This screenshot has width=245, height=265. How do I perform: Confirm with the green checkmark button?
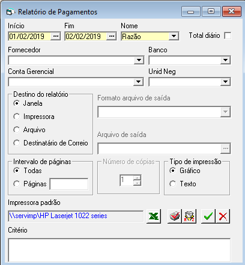tap(208, 216)
